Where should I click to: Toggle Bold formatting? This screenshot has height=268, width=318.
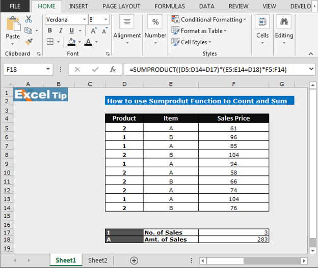point(50,31)
